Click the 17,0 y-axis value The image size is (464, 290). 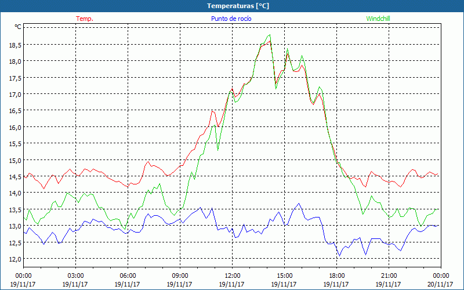(14, 94)
